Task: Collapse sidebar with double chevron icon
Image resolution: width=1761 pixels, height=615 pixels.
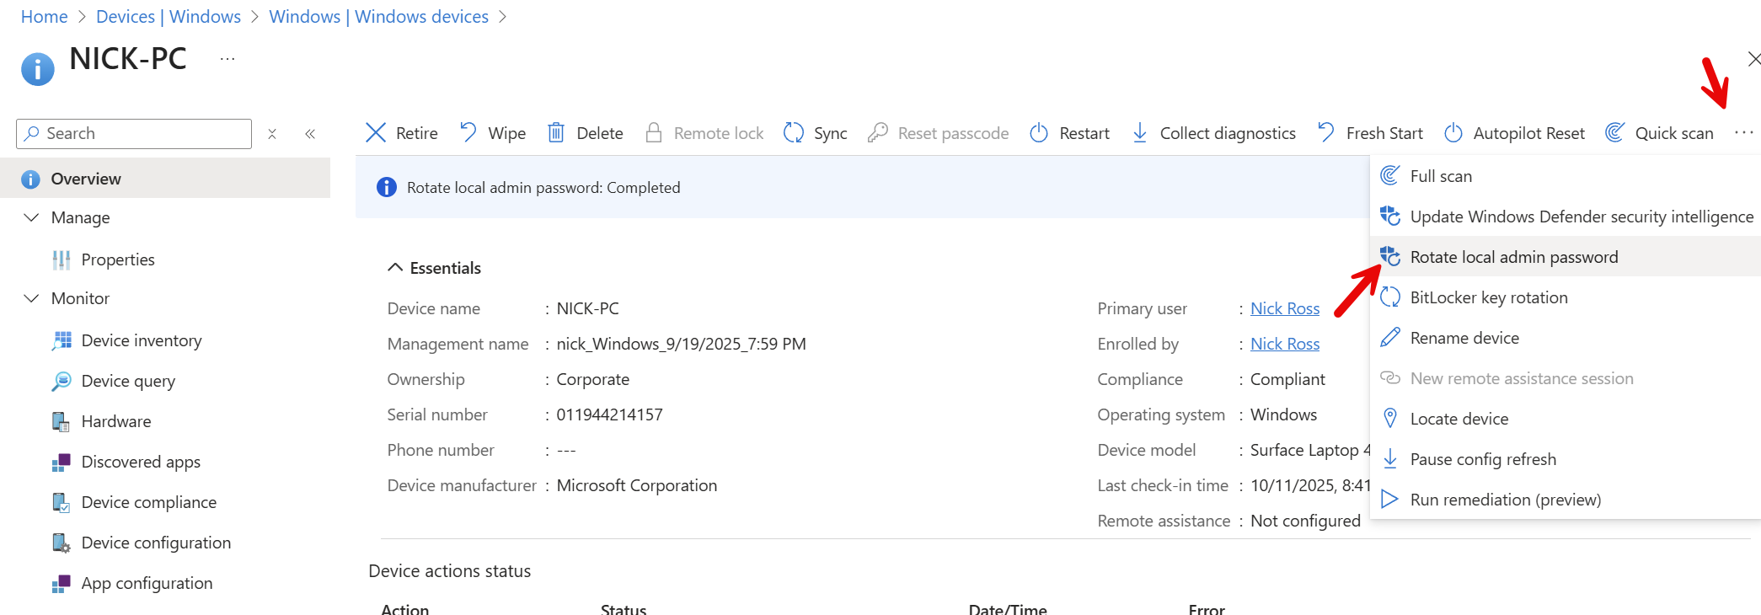Action: tap(310, 133)
